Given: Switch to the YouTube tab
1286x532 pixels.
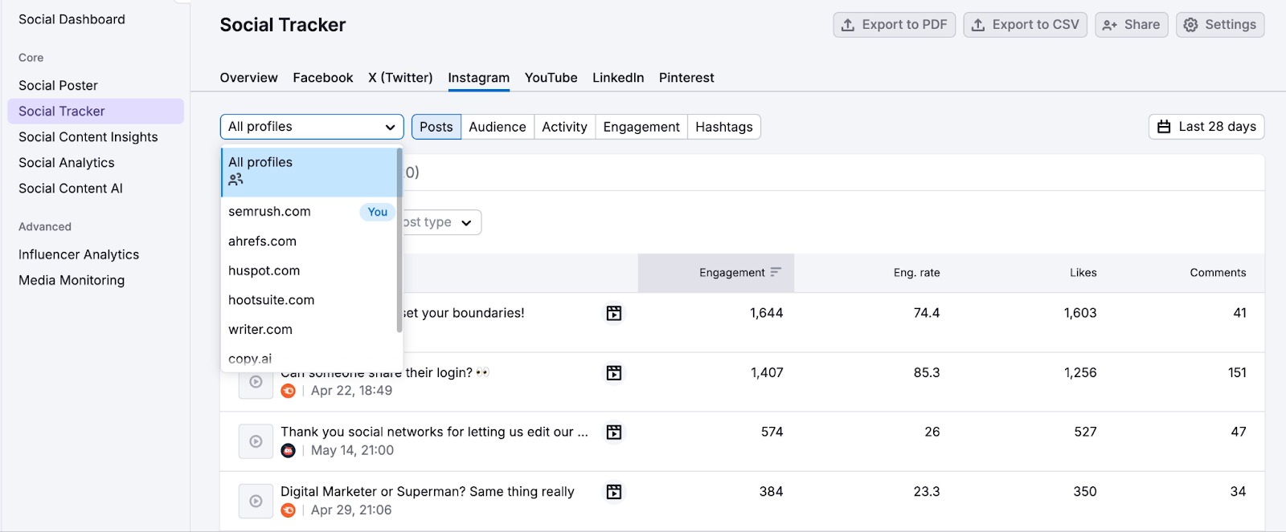Looking at the screenshot, I should coord(551,78).
